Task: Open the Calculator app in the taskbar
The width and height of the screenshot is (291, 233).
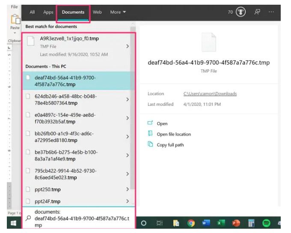Action: click(x=251, y=223)
